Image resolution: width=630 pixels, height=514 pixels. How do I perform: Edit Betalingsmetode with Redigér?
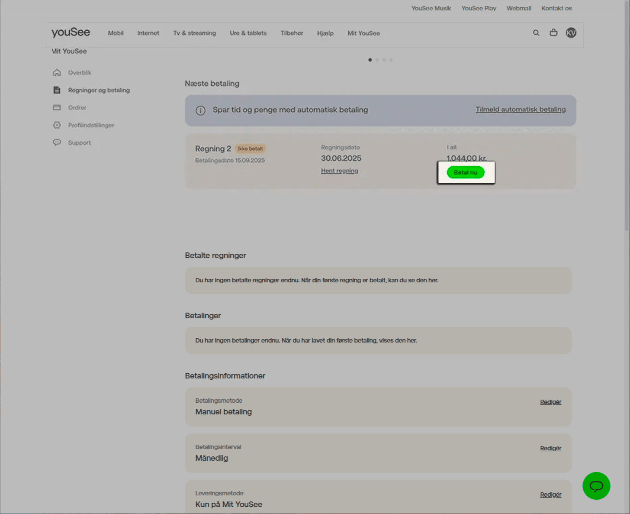[550, 402]
